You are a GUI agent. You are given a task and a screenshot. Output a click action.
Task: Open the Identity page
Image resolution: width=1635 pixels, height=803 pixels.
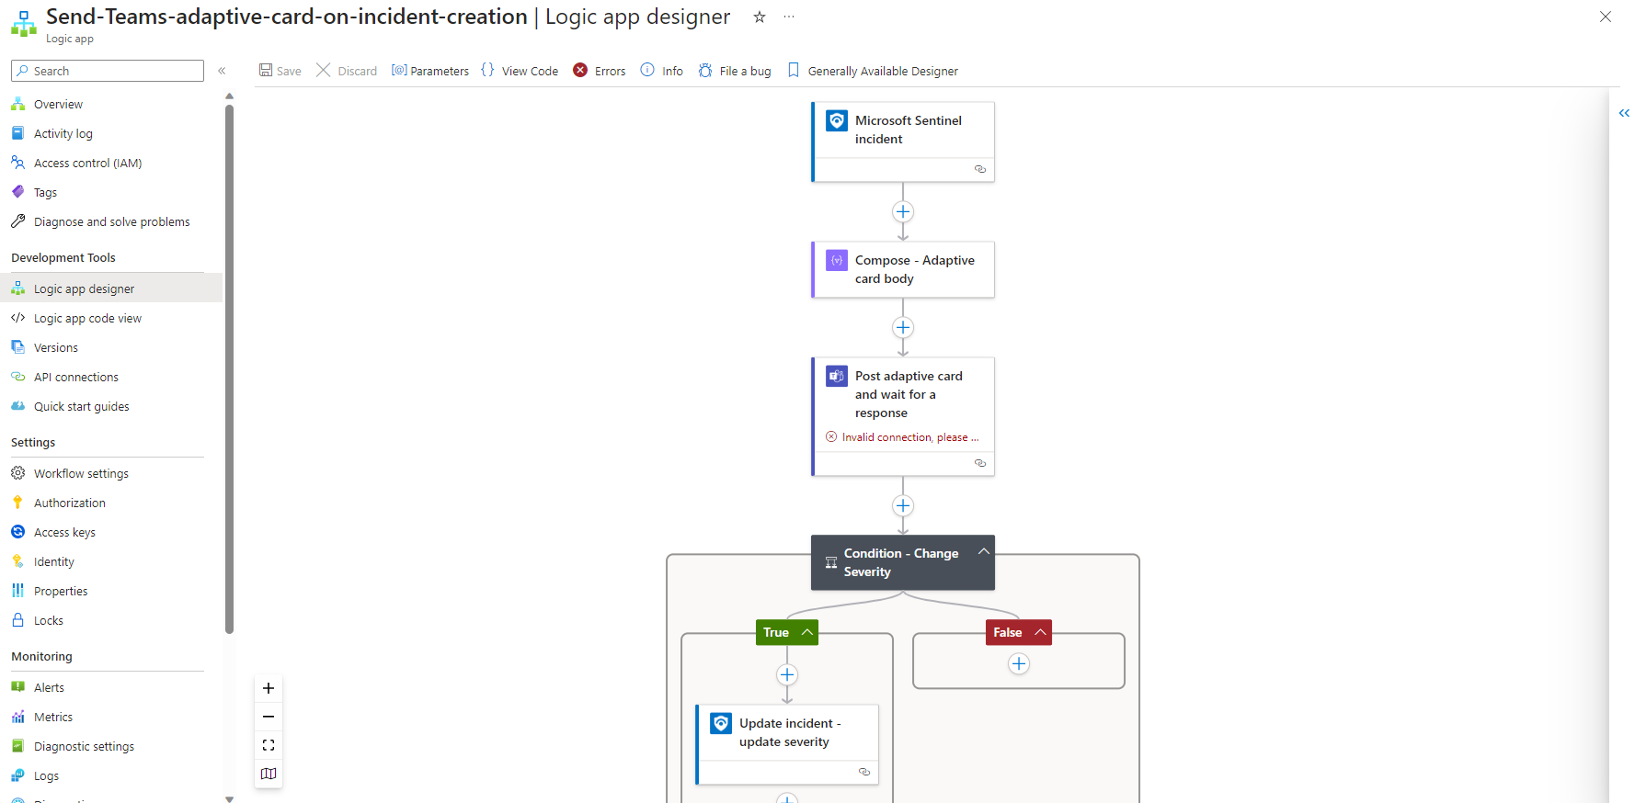coord(53,561)
